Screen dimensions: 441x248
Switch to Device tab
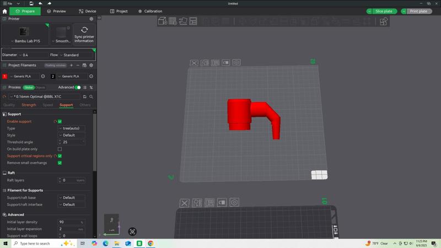coord(88,11)
